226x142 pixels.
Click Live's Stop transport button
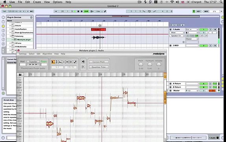[x=78, y=11]
